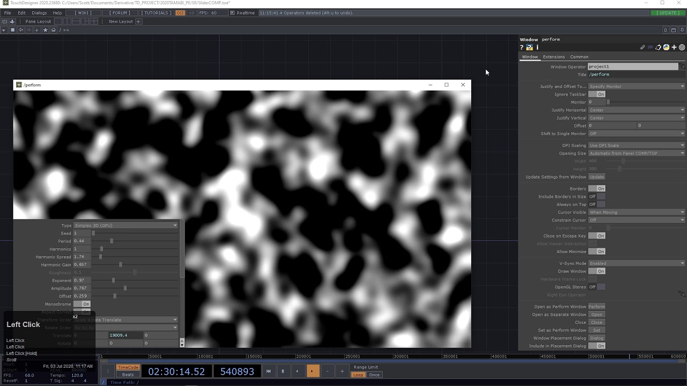Click the Period slider in perform window
Image resolution: width=687 pixels, height=386 pixels.
pyautogui.click(x=136, y=241)
